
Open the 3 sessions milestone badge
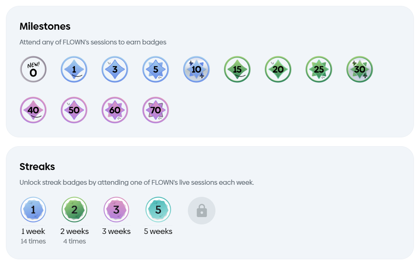click(115, 69)
